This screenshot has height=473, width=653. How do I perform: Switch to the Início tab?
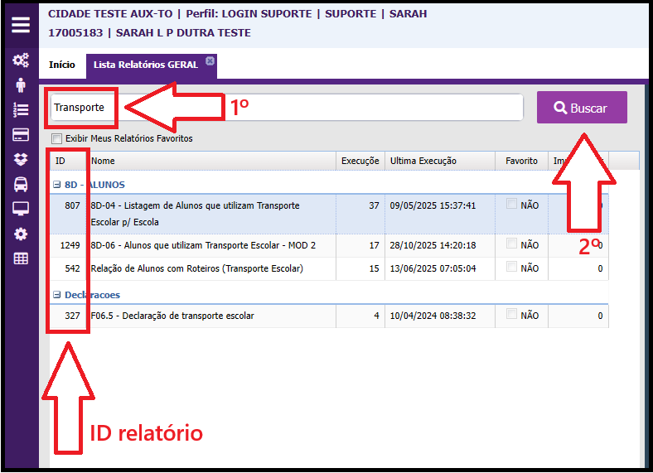pos(62,65)
